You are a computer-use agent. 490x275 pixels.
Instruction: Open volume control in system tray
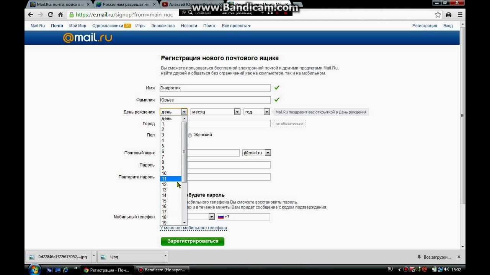coord(446,269)
